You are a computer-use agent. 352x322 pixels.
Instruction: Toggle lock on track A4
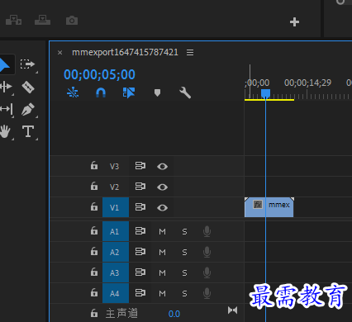point(94,292)
